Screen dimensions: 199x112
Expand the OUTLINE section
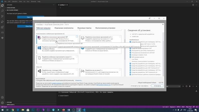pos(9,102)
